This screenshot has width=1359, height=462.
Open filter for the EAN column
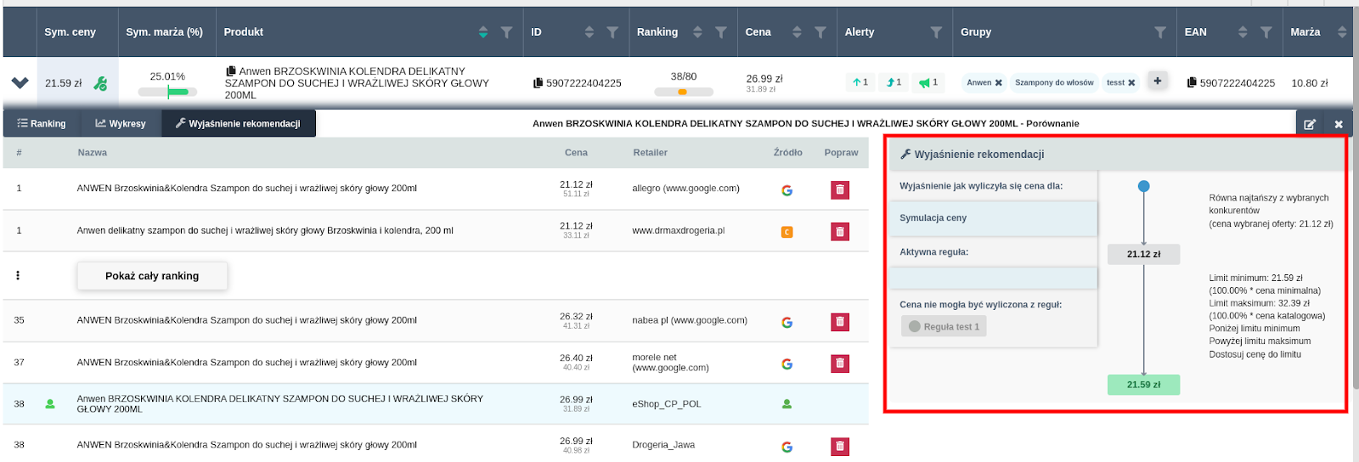(x=1266, y=32)
